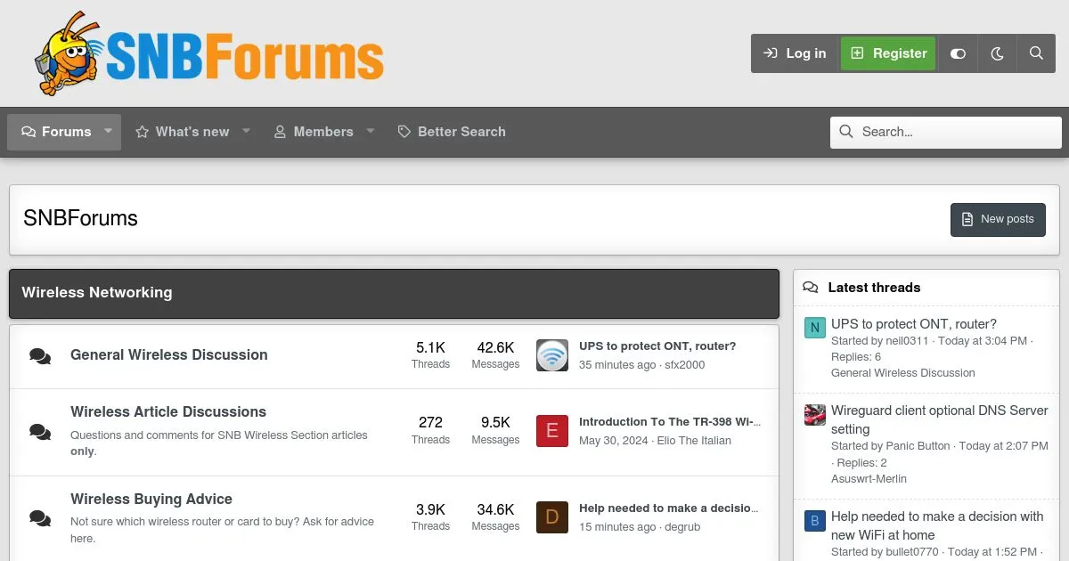Screen dimensions: 1069x561
Task: Open General Wireless Discussion forum
Action: 169,354
